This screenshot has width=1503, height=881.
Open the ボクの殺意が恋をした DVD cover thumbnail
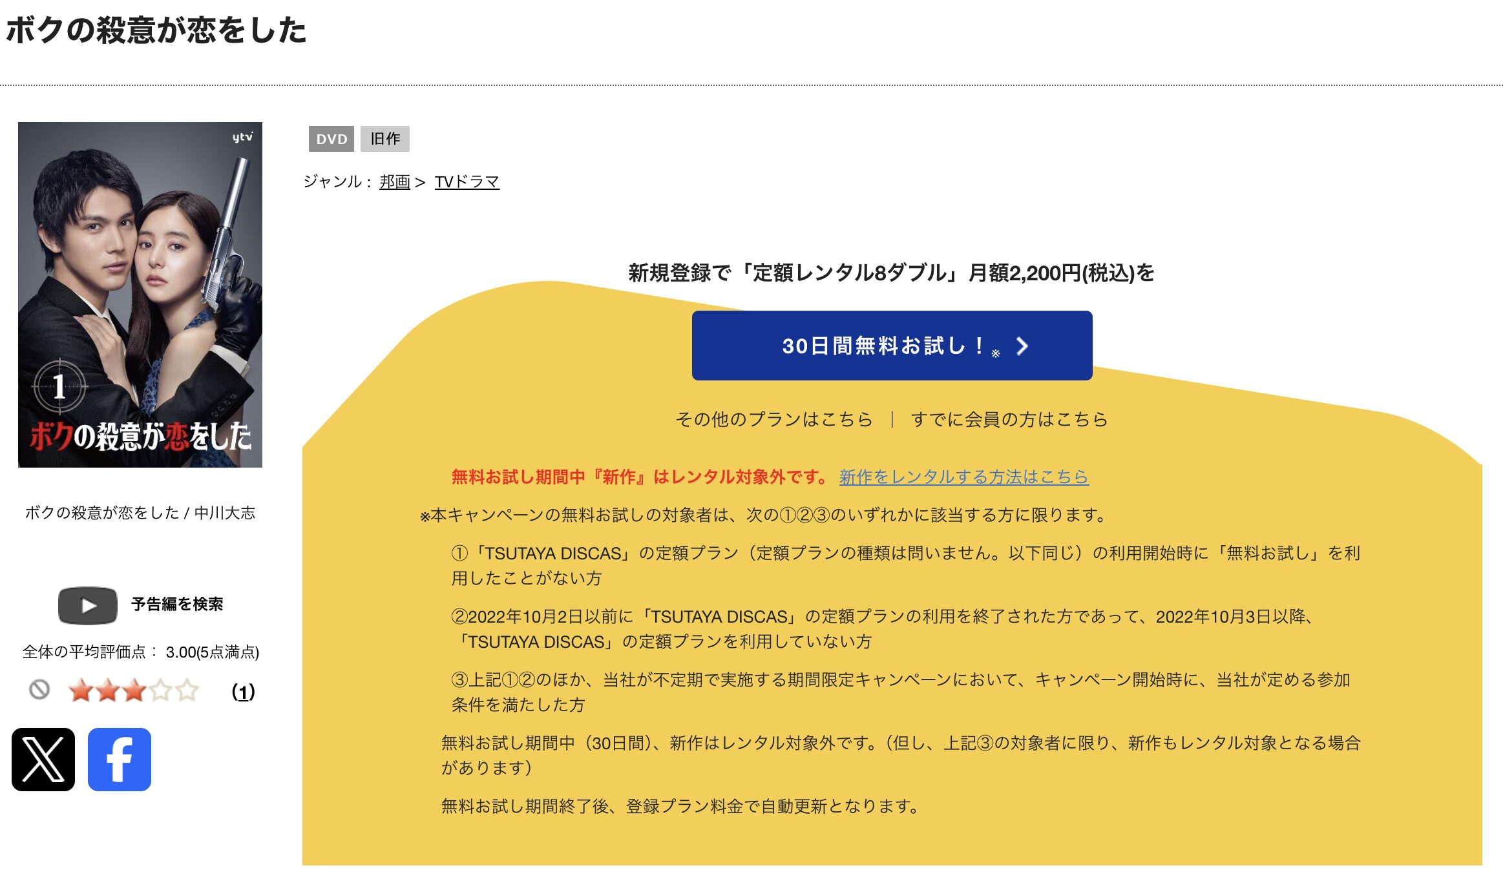140,295
